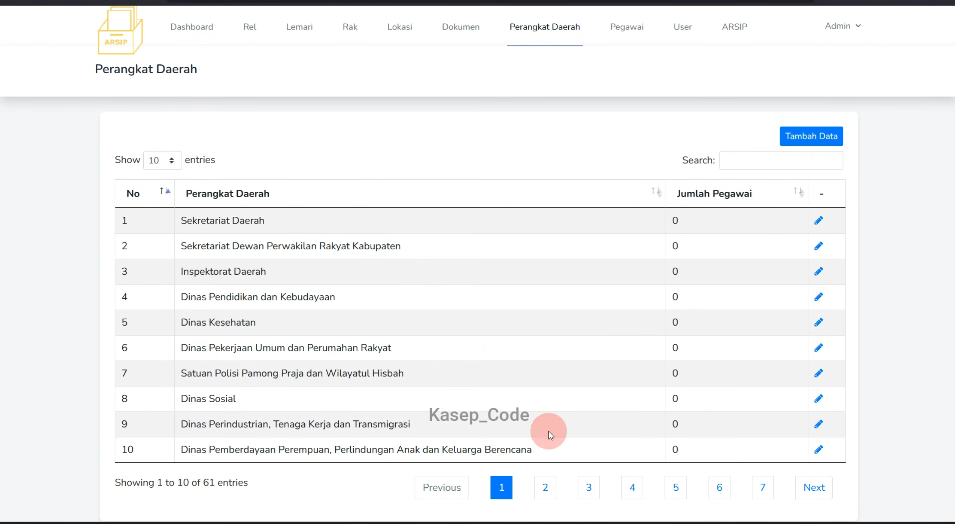Sort table by No column arrows
The image size is (955, 524).
click(165, 191)
